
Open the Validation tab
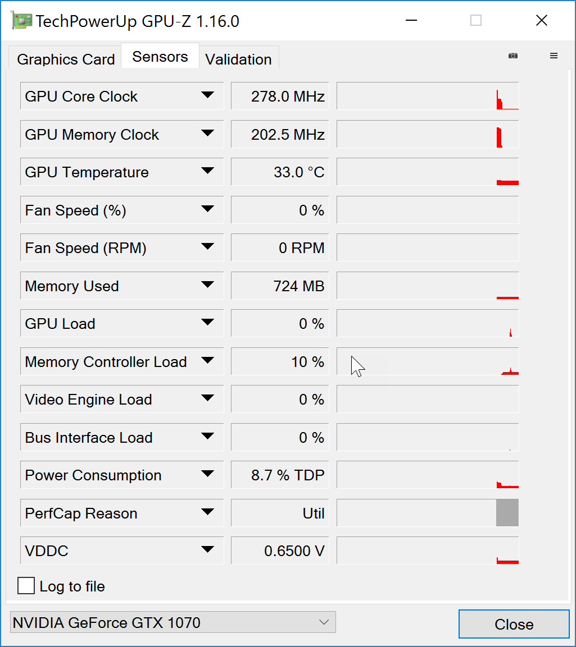pos(238,59)
